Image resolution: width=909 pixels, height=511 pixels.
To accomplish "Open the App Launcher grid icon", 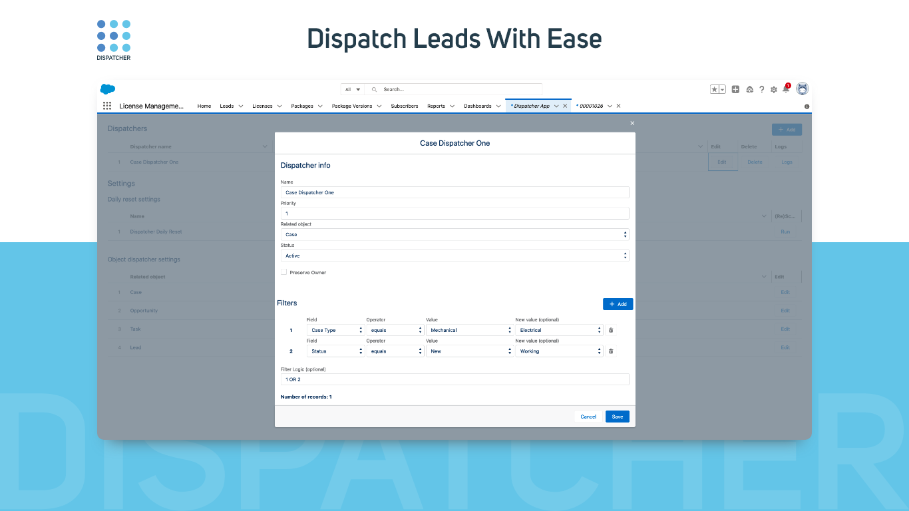I will tap(107, 106).
